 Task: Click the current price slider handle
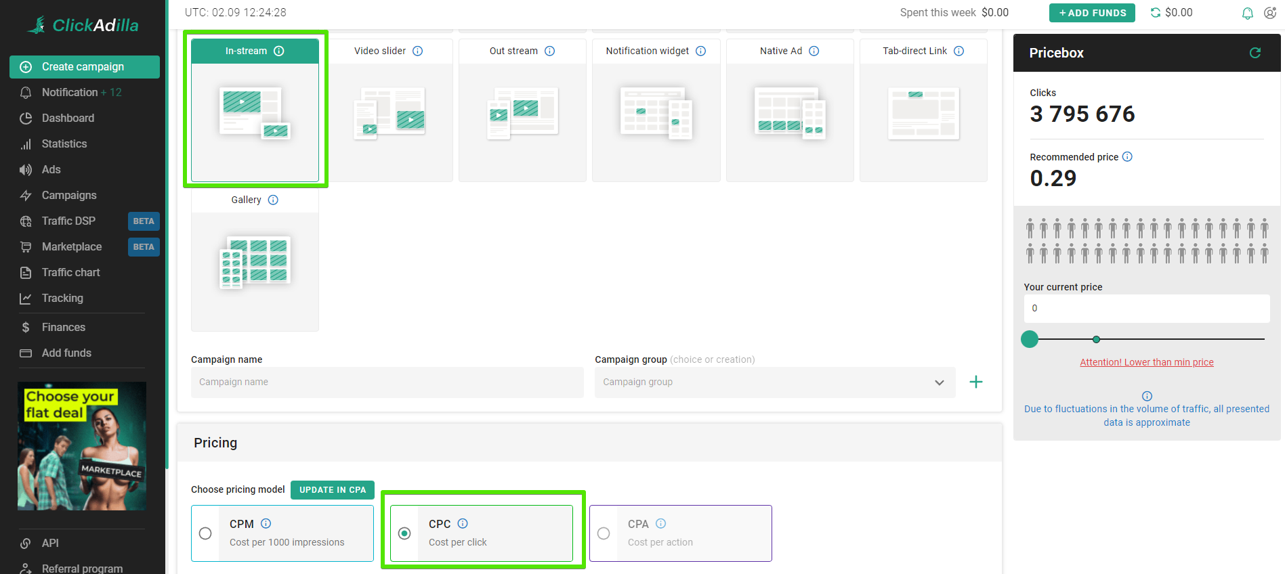1030,339
